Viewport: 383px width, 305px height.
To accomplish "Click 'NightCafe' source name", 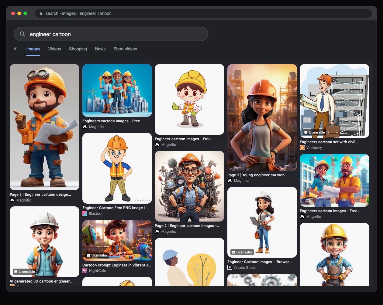I will coord(98,270).
